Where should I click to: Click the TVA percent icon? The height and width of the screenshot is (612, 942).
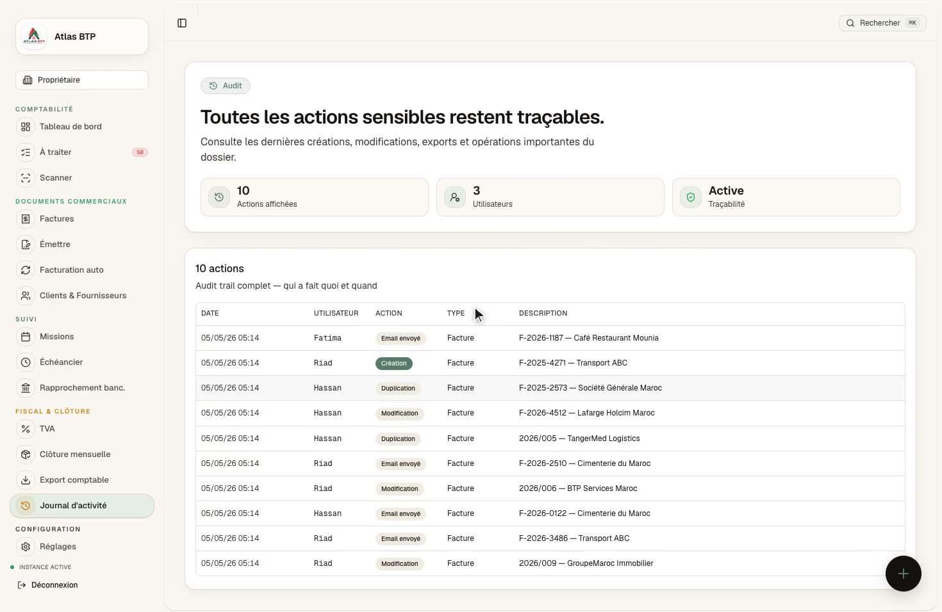point(26,429)
